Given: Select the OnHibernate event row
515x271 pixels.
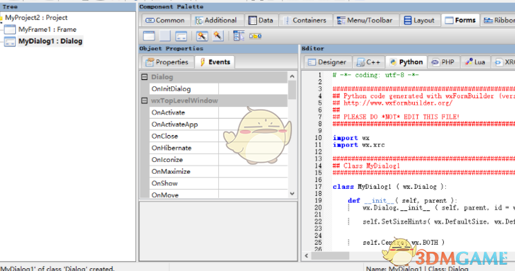Looking at the screenshot, I should pyautogui.click(x=218, y=148).
